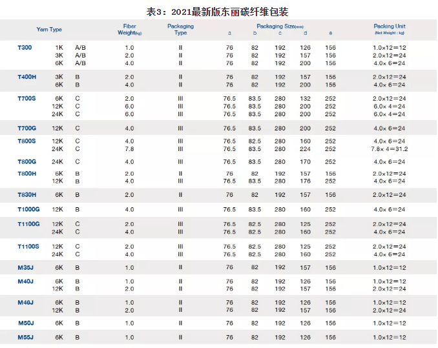The height and width of the screenshot is (348, 438).
Task: Click packing unit 1.0×12=12 in M50J row
Action: coord(390,323)
